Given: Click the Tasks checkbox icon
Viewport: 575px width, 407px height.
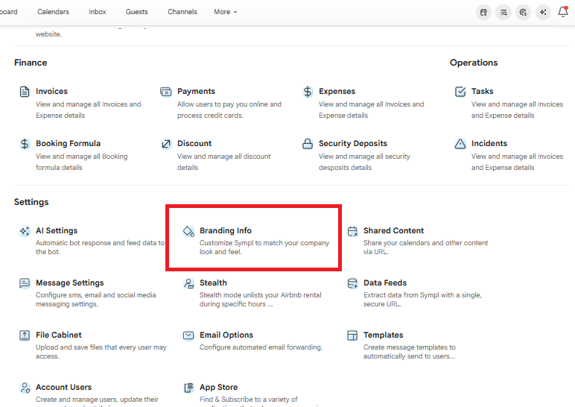Looking at the screenshot, I should pyautogui.click(x=460, y=92).
